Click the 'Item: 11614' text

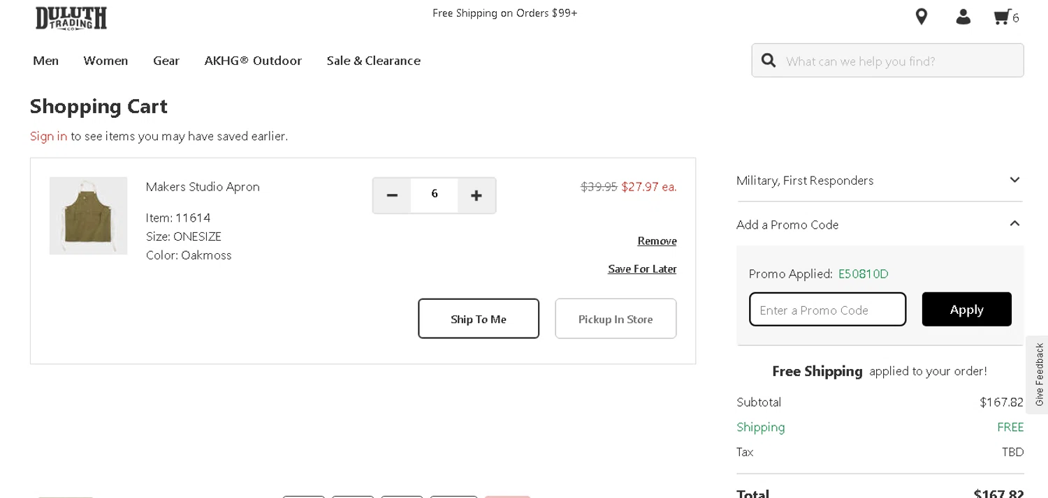(178, 218)
